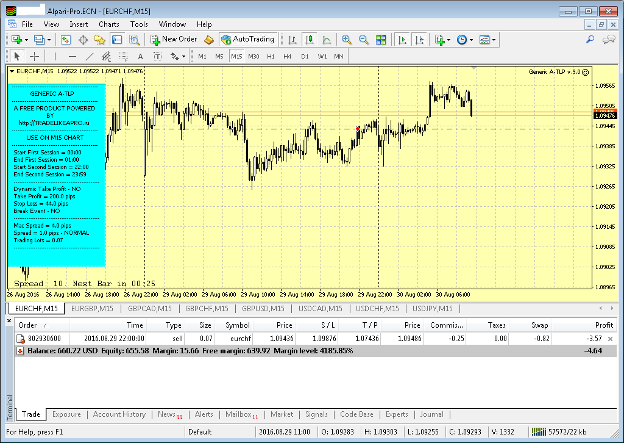Tile chart windows with the grid icon

point(381,40)
